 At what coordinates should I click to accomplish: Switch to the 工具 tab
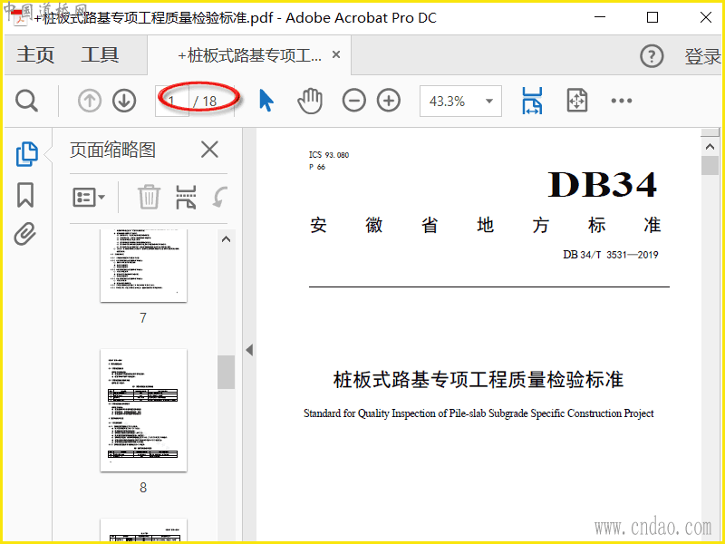[x=100, y=54]
